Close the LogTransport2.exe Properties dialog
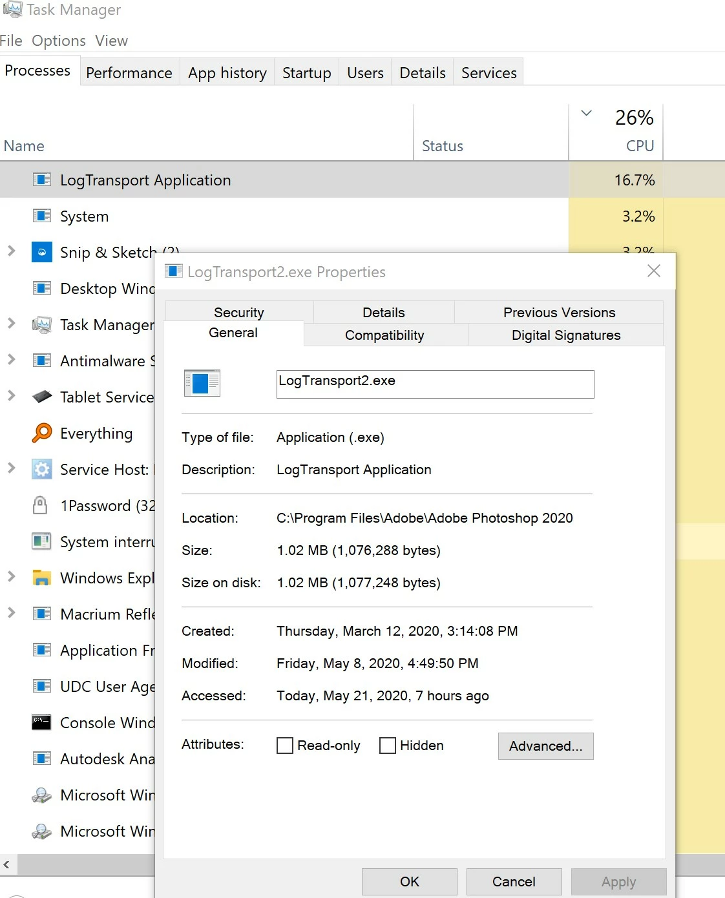Image resolution: width=725 pixels, height=898 pixels. (654, 271)
